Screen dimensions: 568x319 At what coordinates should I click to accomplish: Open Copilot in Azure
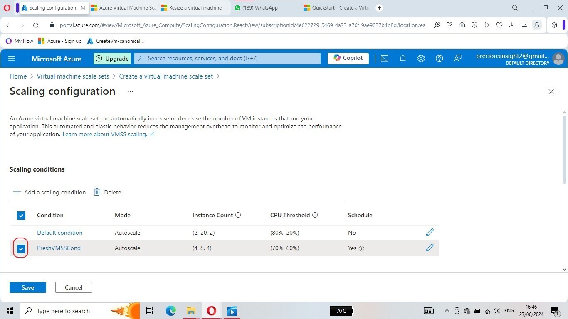point(348,59)
